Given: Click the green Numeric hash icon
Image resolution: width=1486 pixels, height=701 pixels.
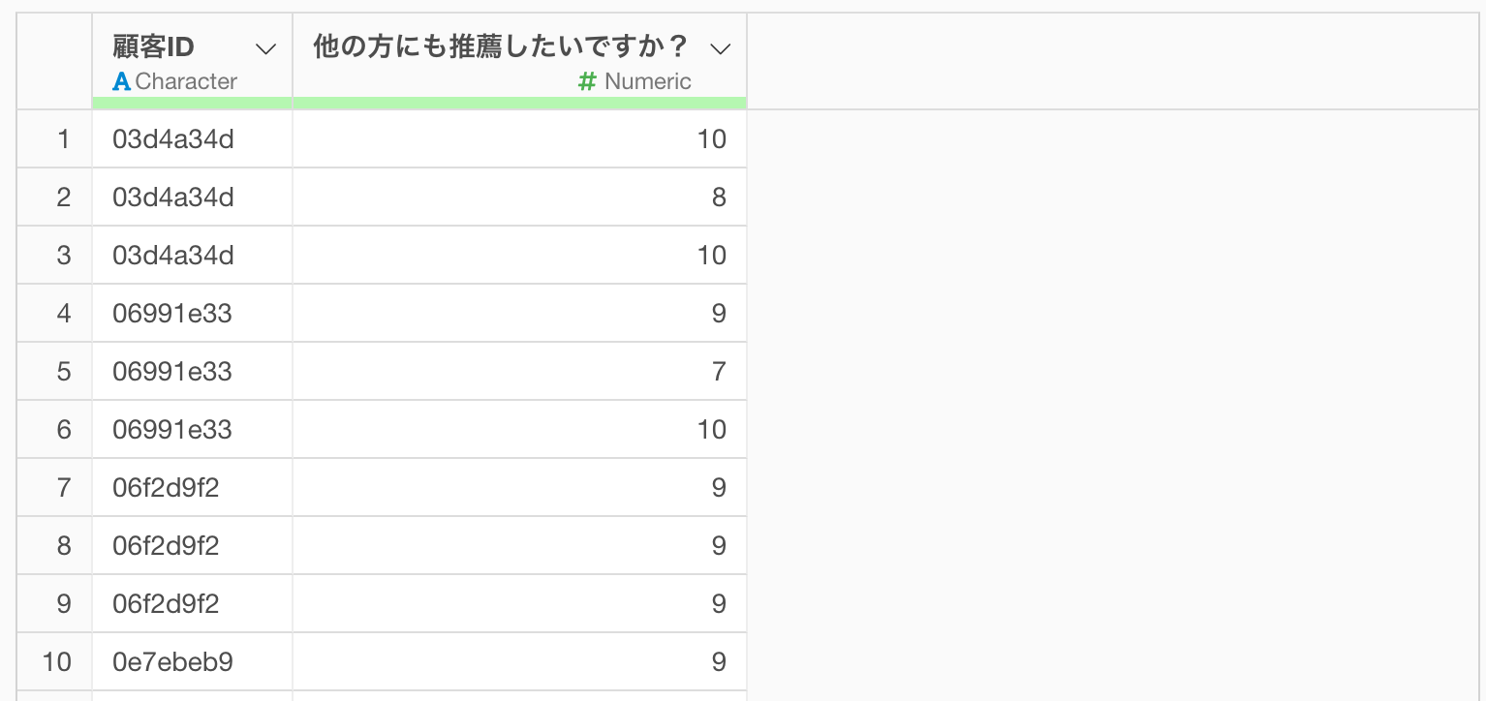Looking at the screenshot, I should 586,81.
